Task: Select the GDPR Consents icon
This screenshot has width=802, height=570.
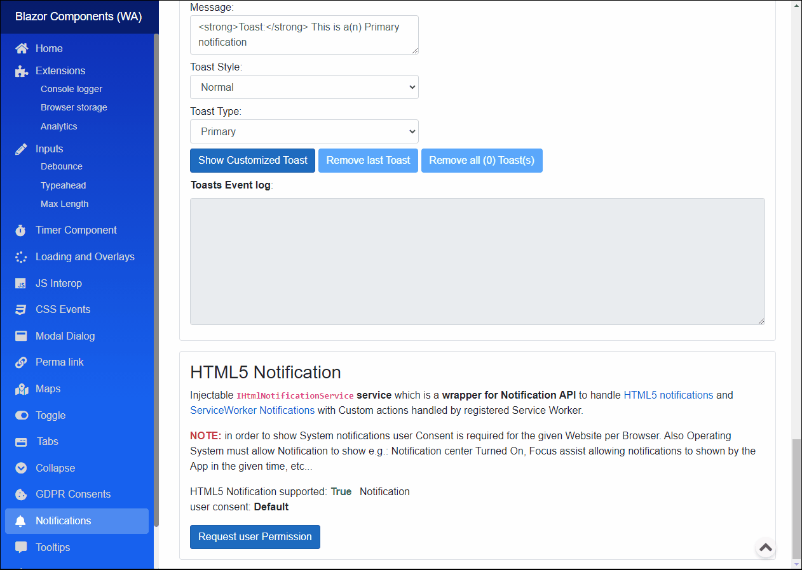Action: pos(22,494)
